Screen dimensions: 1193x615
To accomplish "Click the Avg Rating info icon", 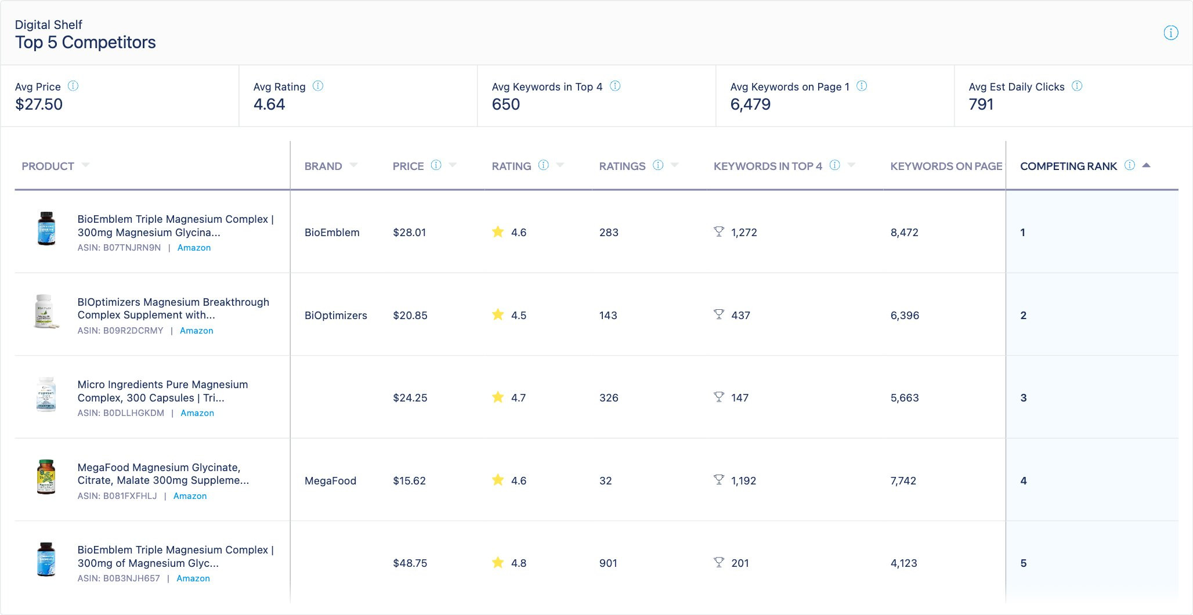I will pos(318,86).
